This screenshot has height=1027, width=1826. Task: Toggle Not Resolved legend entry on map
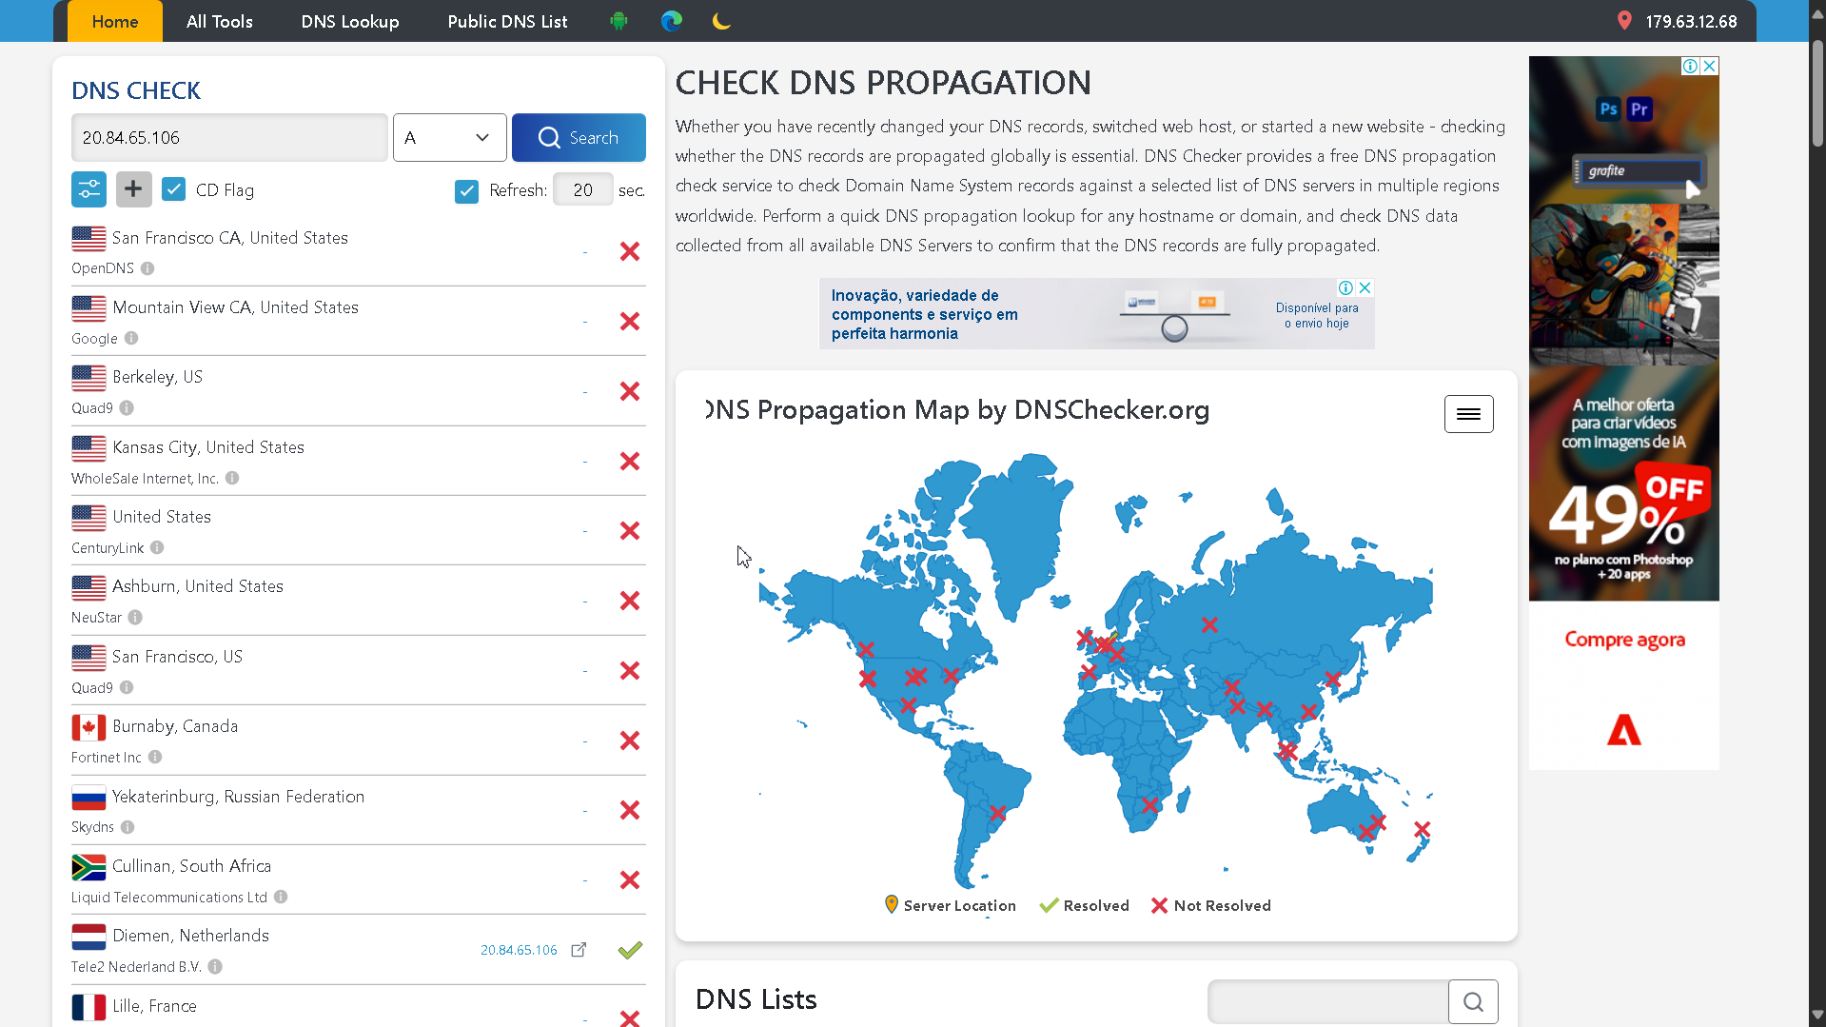pyautogui.click(x=1210, y=905)
